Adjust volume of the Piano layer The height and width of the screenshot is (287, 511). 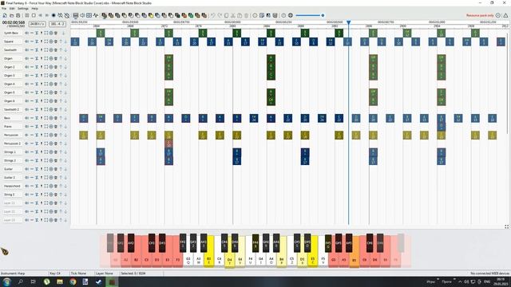click(x=26, y=126)
